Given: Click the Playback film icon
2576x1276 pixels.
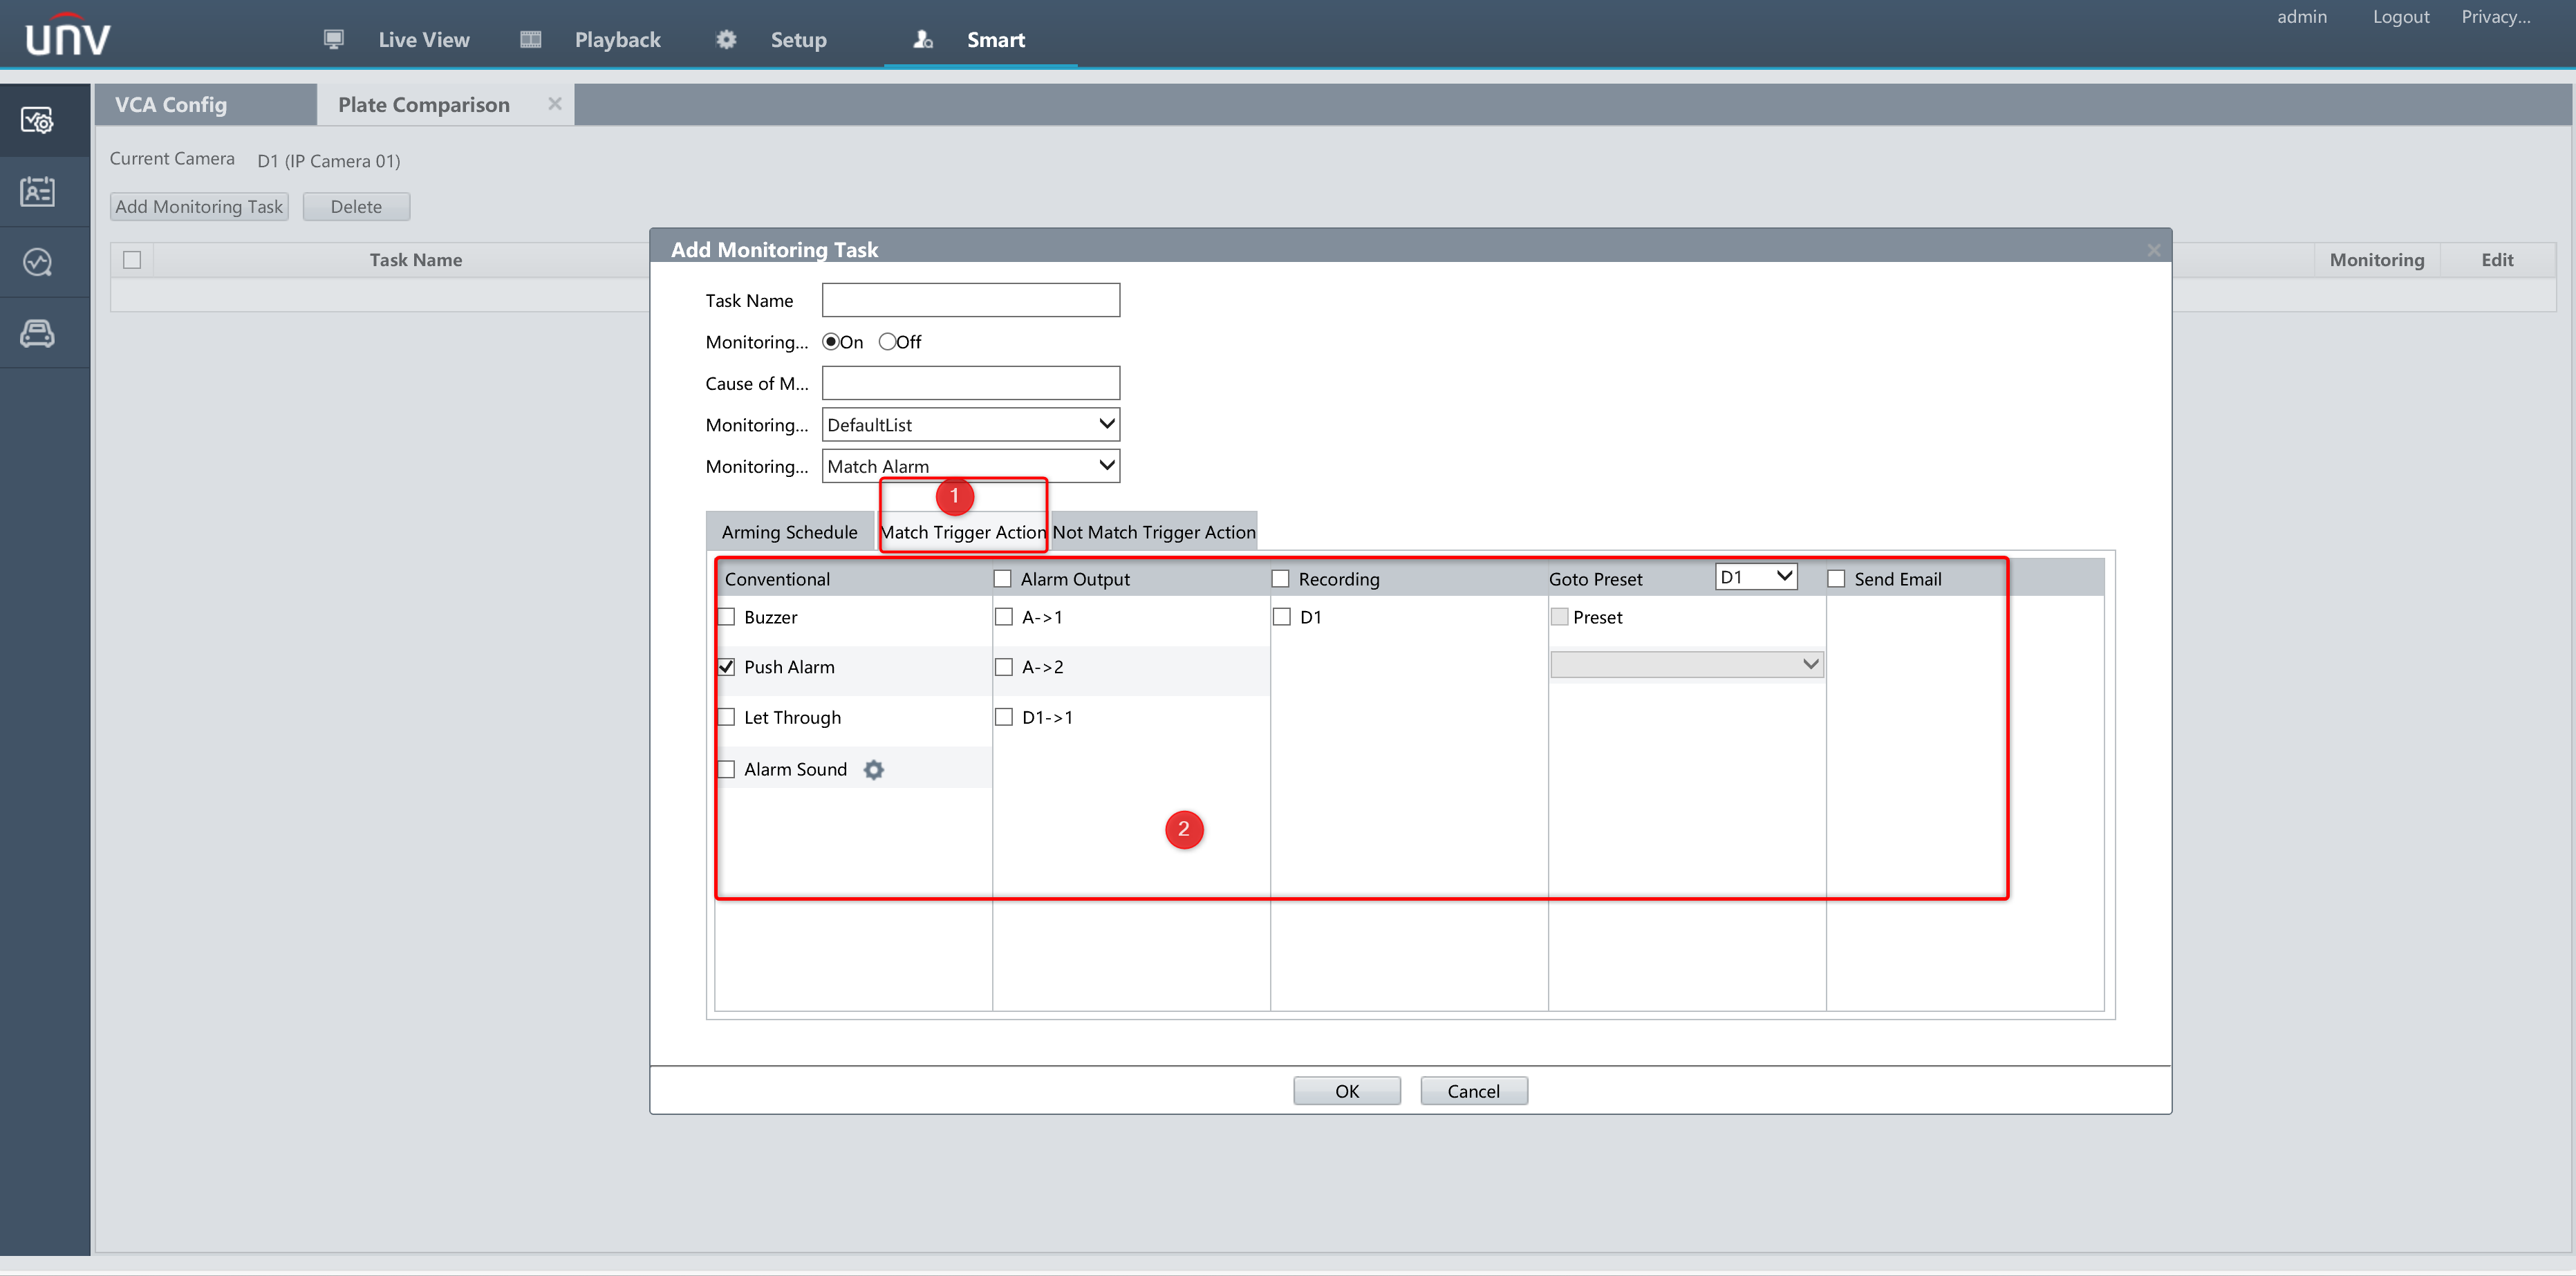Looking at the screenshot, I should (530, 39).
